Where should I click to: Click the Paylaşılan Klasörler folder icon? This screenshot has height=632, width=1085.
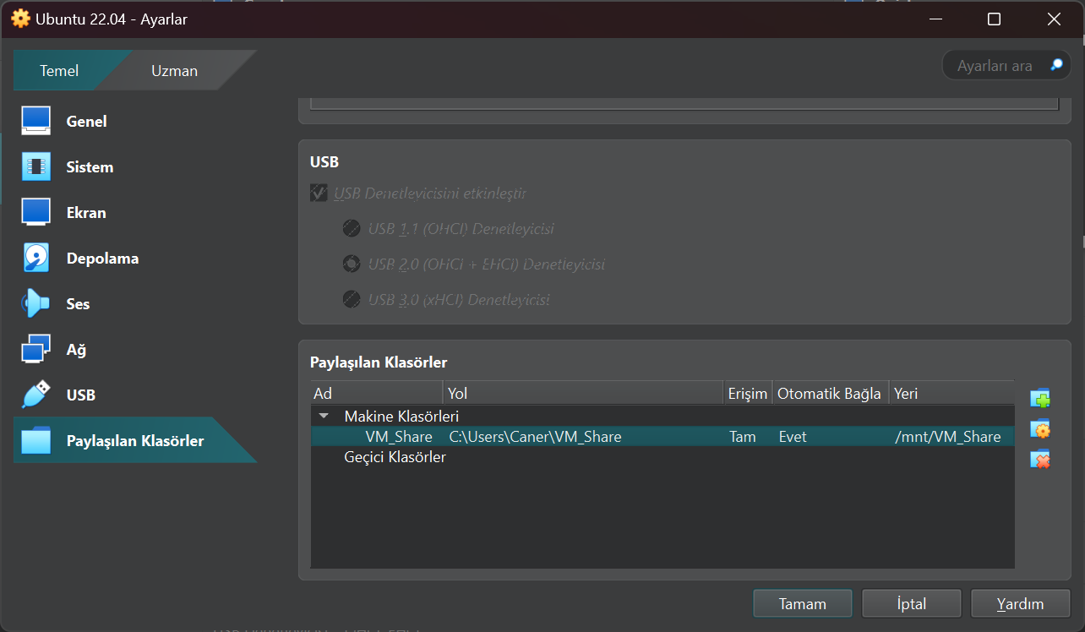click(36, 441)
